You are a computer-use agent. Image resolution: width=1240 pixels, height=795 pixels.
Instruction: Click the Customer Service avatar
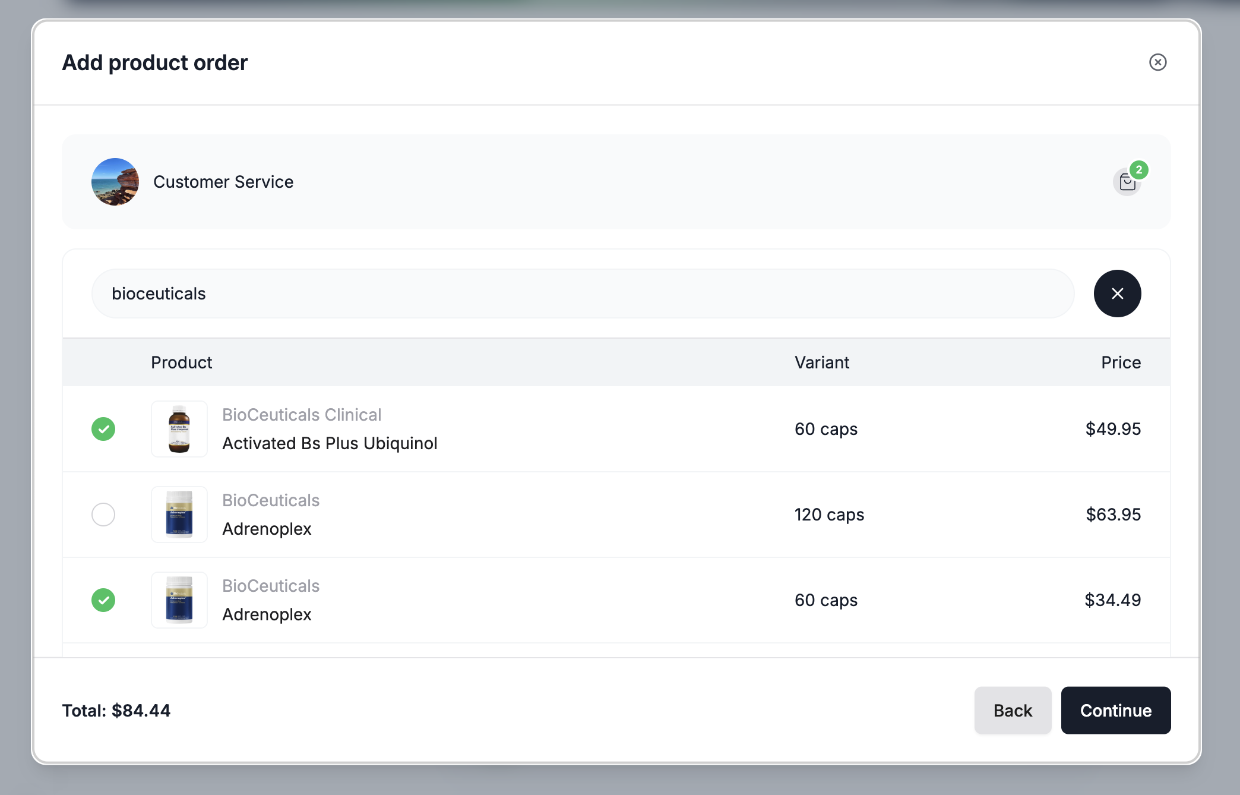pos(115,182)
